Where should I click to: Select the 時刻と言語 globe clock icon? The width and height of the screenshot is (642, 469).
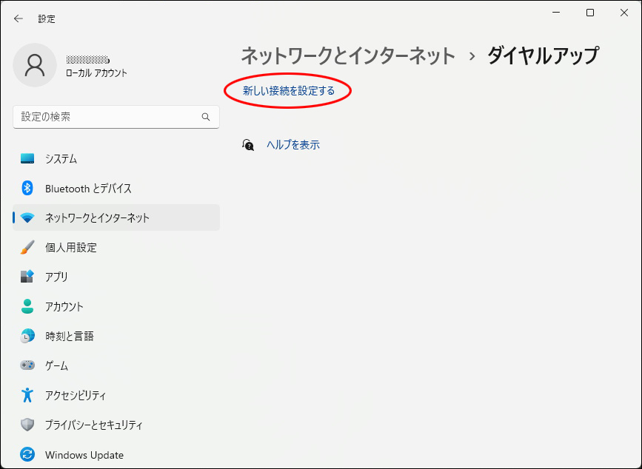pyautogui.click(x=27, y=336)
